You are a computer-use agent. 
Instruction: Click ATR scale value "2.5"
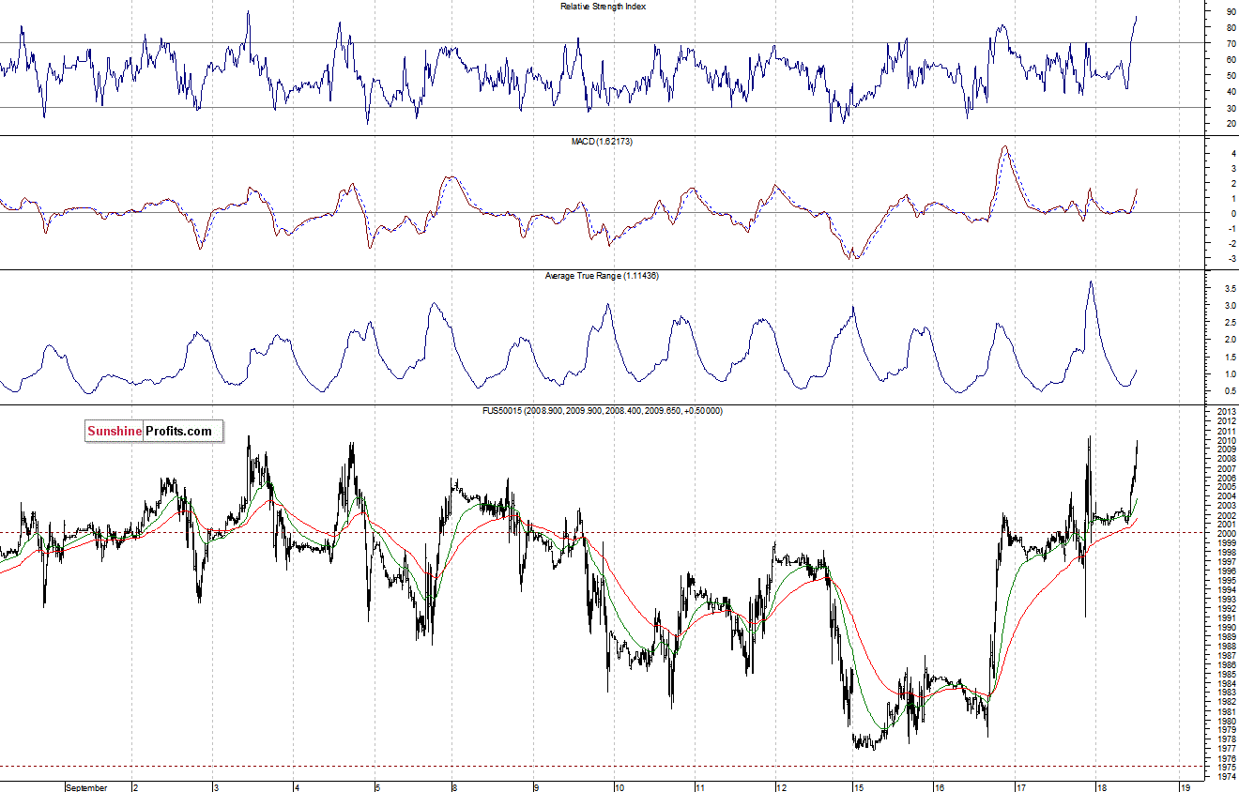point(1229,323)
